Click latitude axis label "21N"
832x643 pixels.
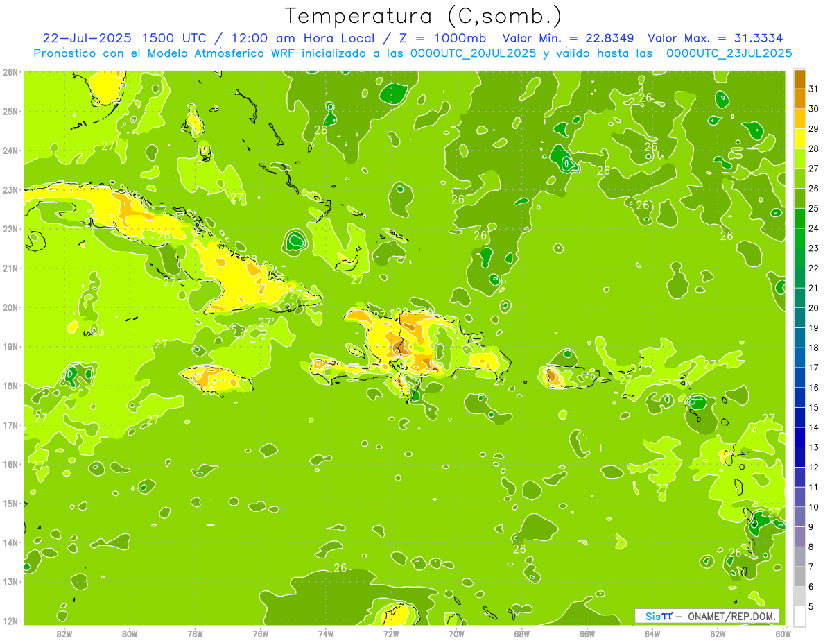point(10,268)
